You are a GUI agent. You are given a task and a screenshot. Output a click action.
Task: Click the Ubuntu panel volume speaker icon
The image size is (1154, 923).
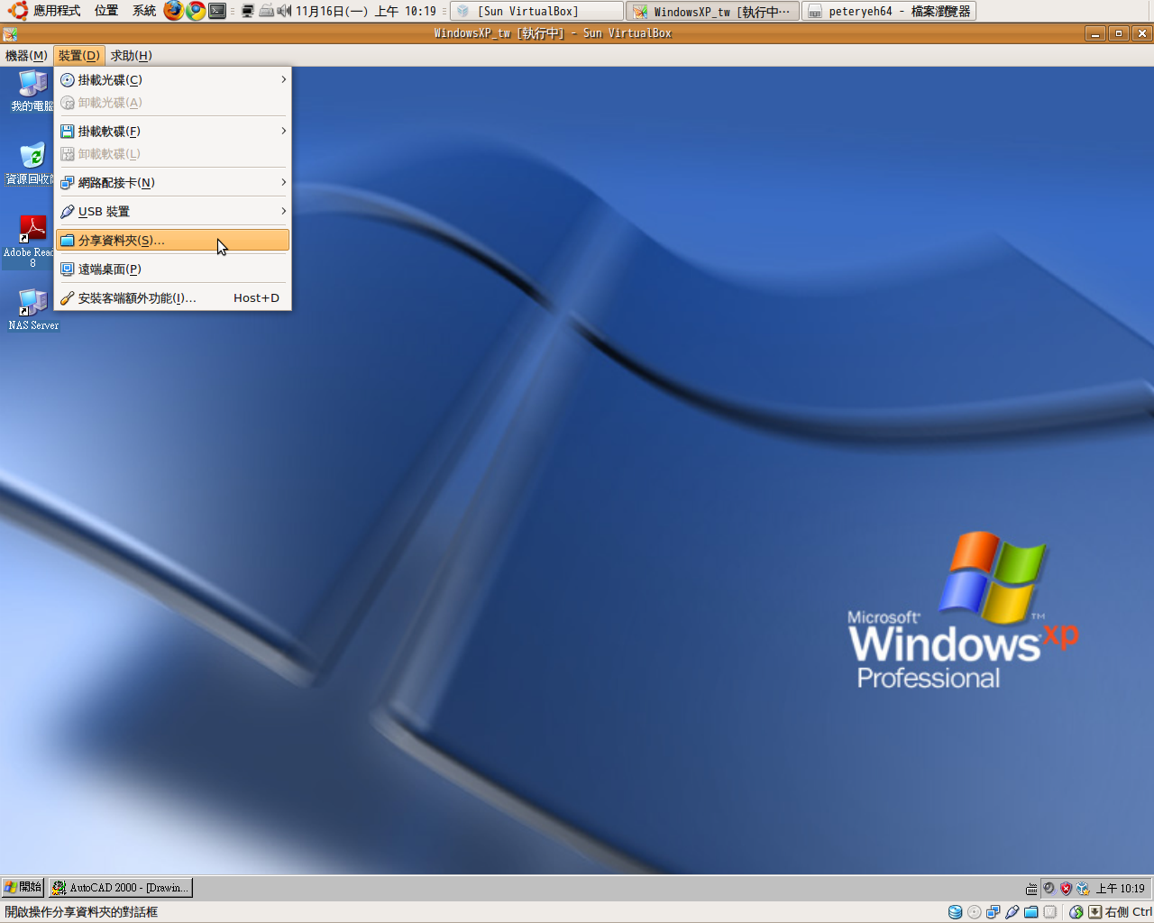[284, 11]
